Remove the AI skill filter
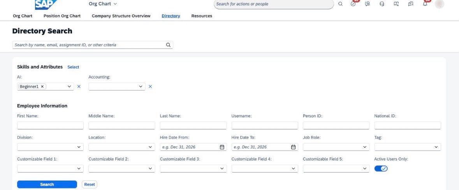This screenshot has width=459, height=190. pyautogui.click(x=79, y=87)
